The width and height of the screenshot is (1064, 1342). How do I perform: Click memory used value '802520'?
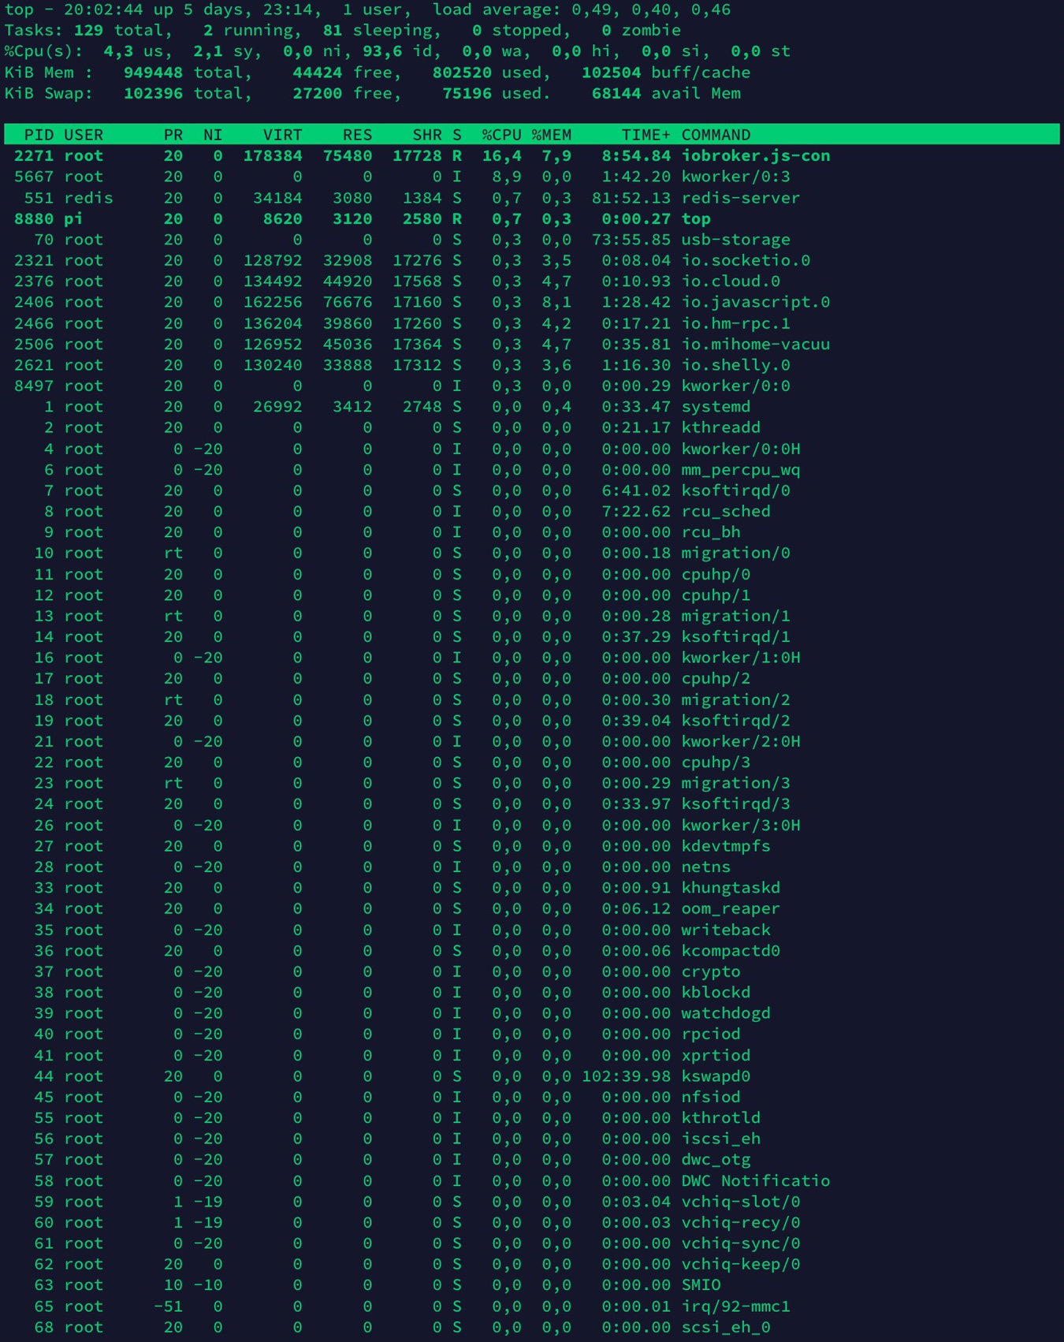[x=462, y=73]
